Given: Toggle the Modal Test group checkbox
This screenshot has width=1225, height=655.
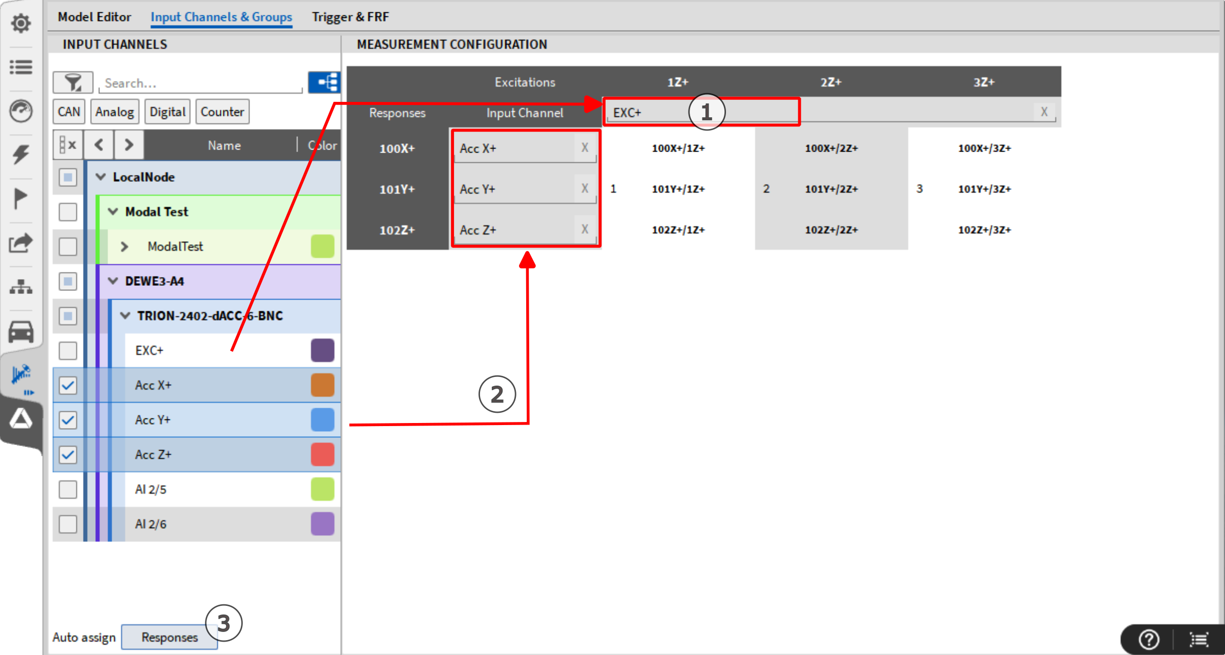Looking at the screenshot, I should [x=68, y=212].
